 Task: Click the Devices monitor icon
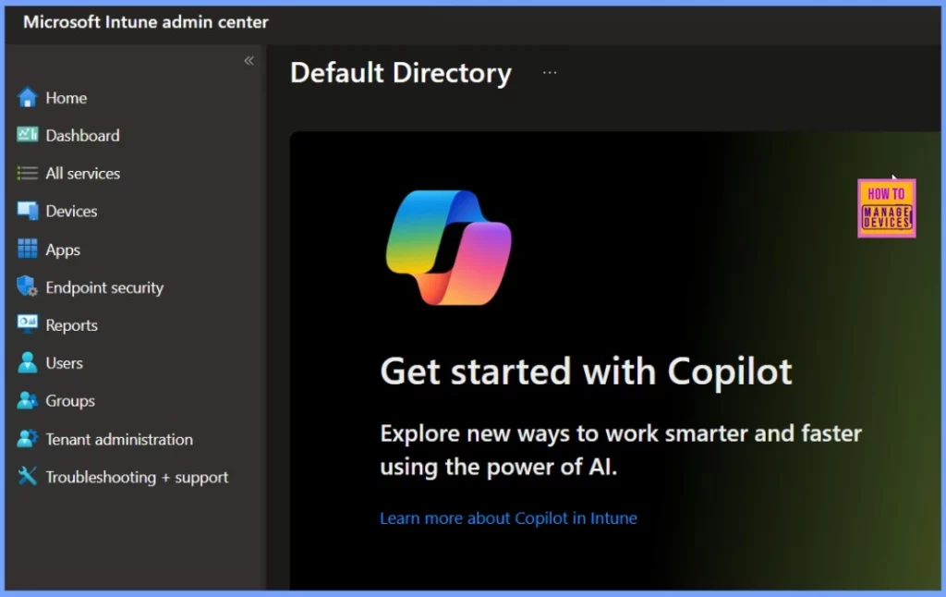27,211
